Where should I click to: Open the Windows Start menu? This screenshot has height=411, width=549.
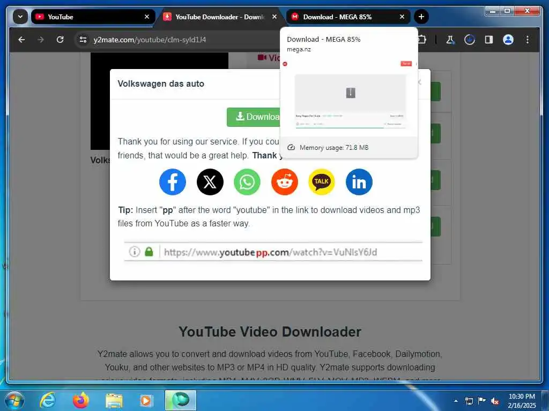14,400
